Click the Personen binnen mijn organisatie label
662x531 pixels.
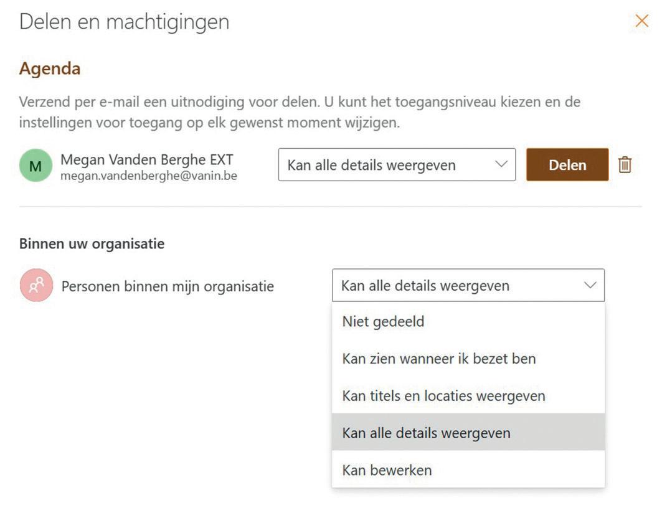coord(168,286)
